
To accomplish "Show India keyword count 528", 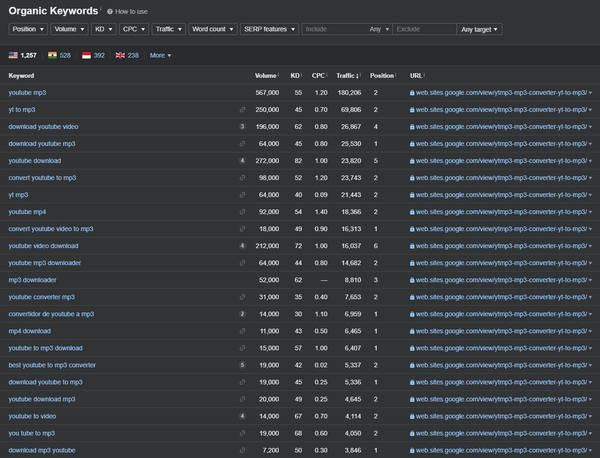I will coord(65,55).
